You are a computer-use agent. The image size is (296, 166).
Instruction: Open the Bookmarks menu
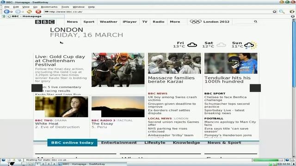click(49, 7)
